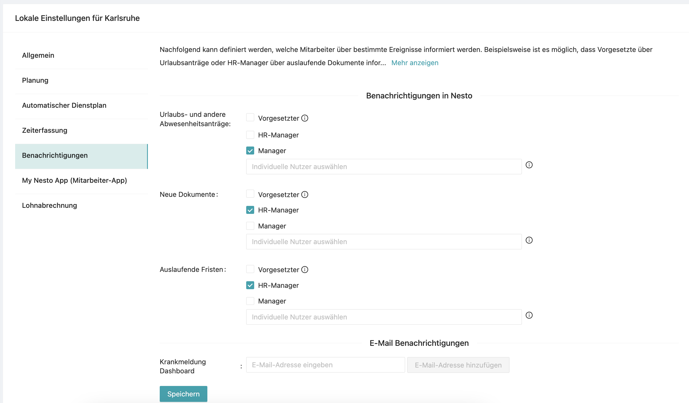Switch to the Zeiterfassung settings tab
The width and height of the screenshot is (689, 403).
[44, 130]
